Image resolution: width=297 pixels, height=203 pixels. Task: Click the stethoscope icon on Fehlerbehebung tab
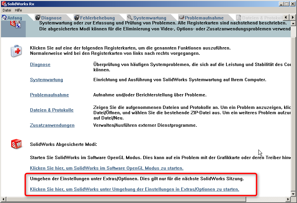click(77, 17)
